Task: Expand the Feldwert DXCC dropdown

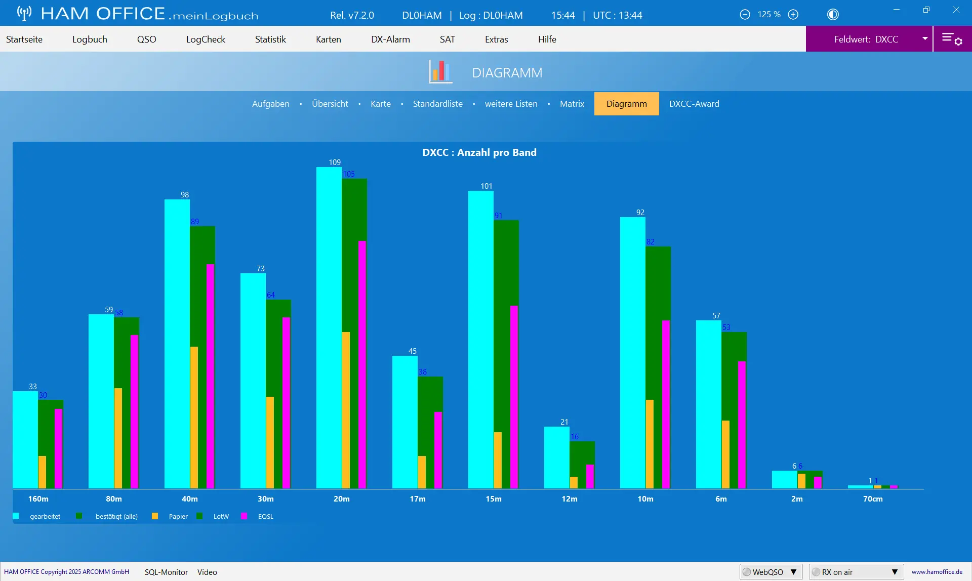Action: (925, 39)
